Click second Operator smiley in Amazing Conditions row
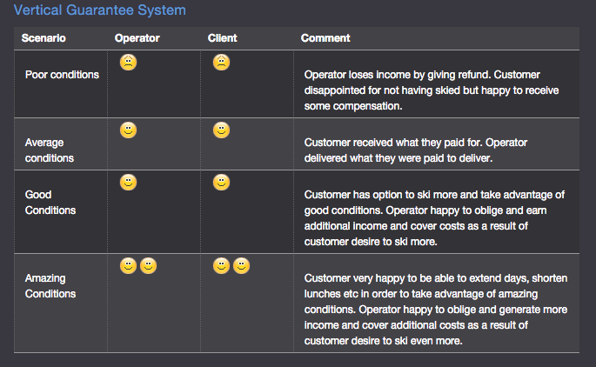Screen dimensions: 596x367 149,266
